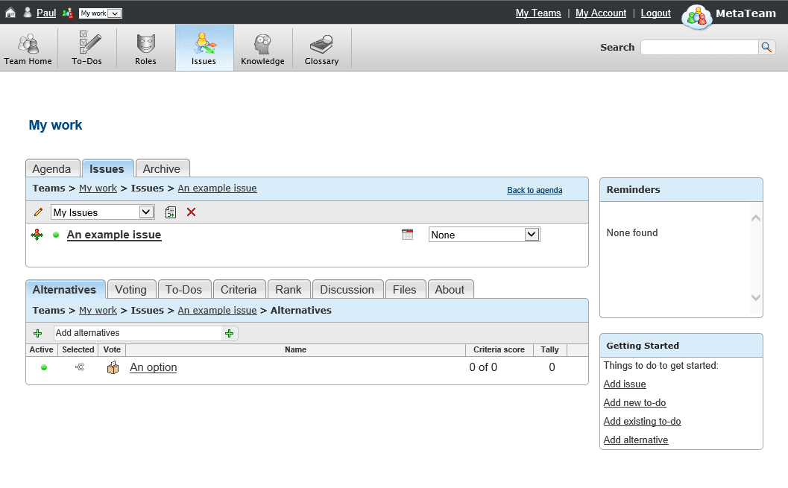Image resolution: width=788 pixels, height=488 pixels.
Task: Open the red calendar date icon
Action: click(x=407, y=235)
